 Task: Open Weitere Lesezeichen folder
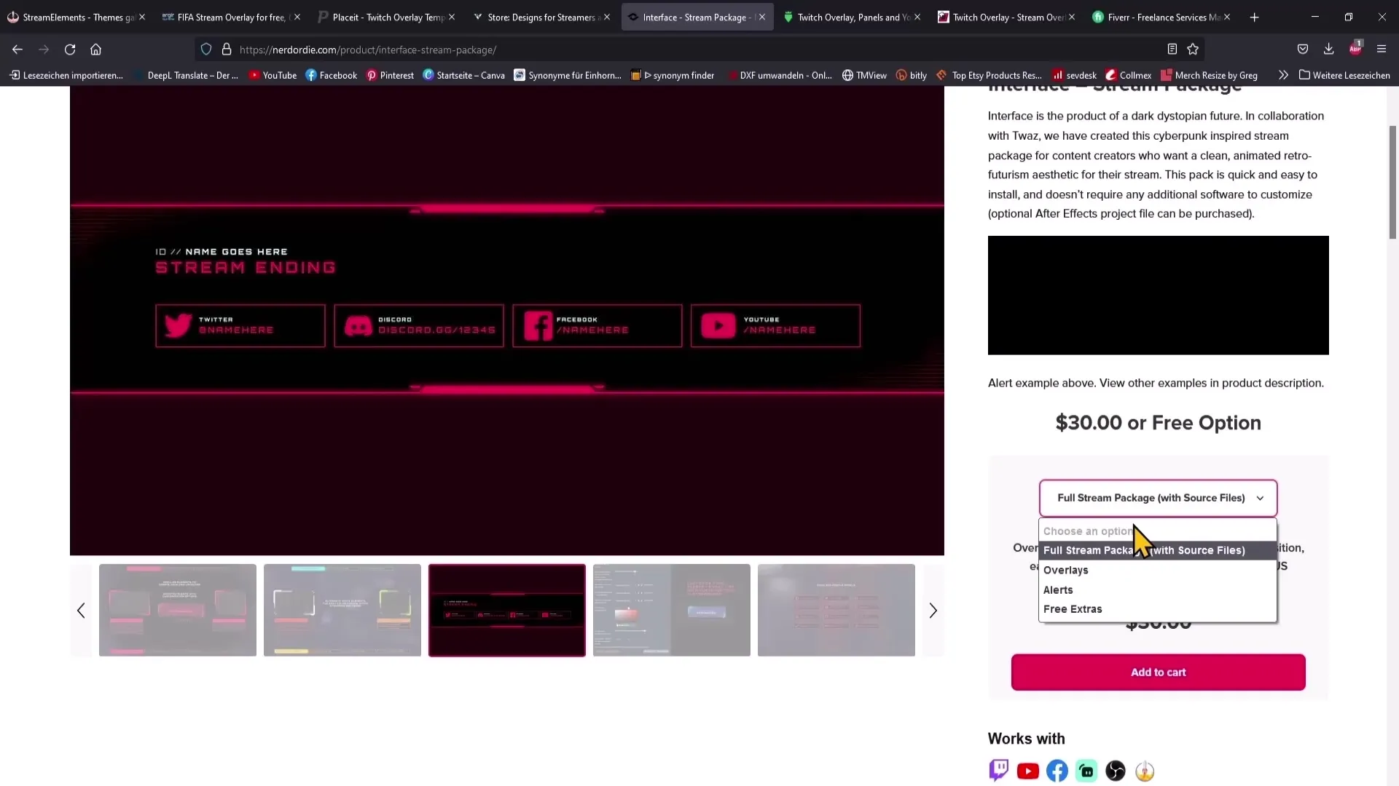coord(1344,75)
